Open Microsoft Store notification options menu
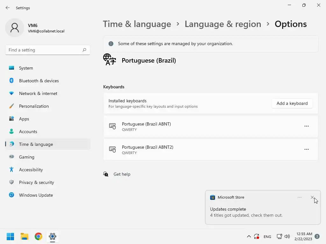326x244 pixels. (299, 197)
